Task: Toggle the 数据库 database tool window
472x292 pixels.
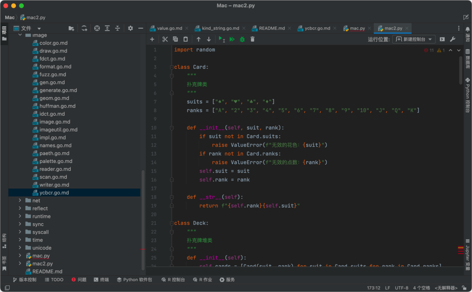Action: tap(468, 59)
